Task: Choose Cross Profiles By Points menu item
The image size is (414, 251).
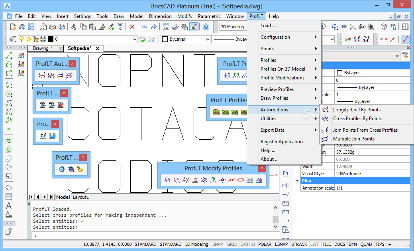Action: pos(357,119)
